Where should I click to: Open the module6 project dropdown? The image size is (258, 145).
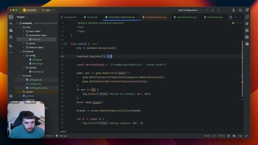click(x=31, y=10)
